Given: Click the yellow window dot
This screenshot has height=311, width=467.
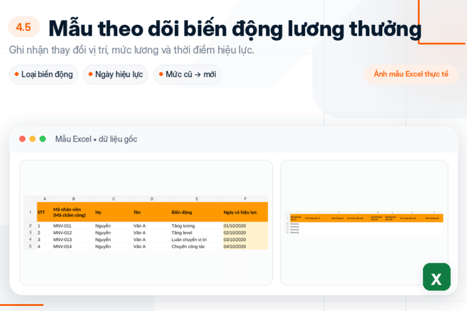Looking at the screenshot, I should click(x=33, y=139).
